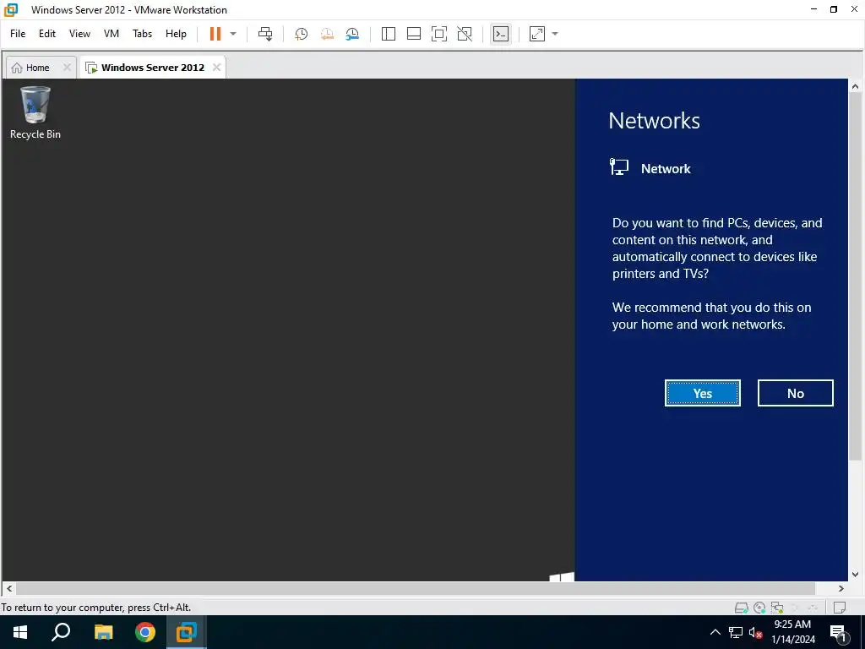This screenshot has height=649, width=865.
Task: Click the vertical scrollbar down arrow
Action: click(855, 575)
